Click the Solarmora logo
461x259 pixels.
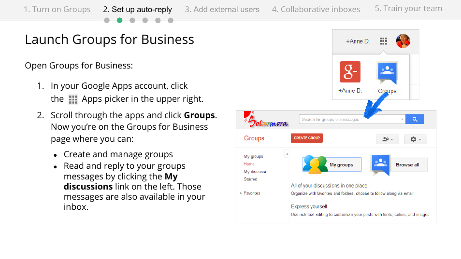tap(266, 120)
